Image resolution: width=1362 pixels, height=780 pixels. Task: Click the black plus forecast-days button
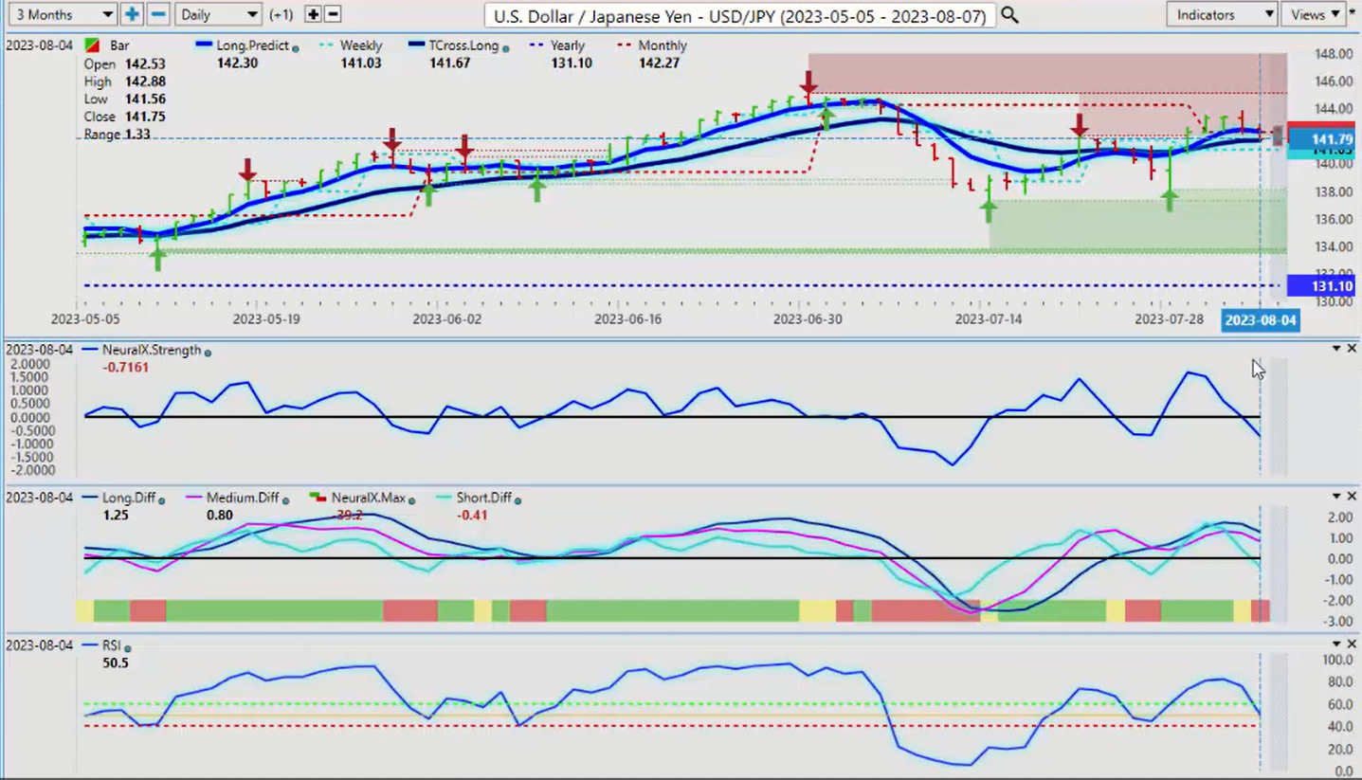point(313,14)
